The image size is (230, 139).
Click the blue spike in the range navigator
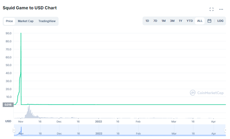click(21, 131)
